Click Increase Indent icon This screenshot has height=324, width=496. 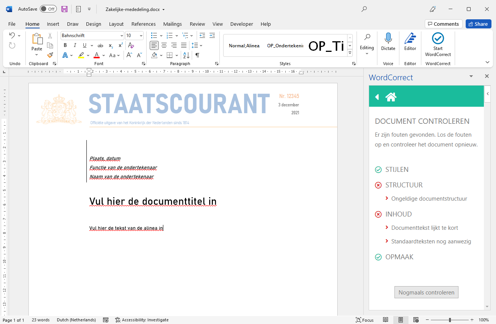pos(212,36)
